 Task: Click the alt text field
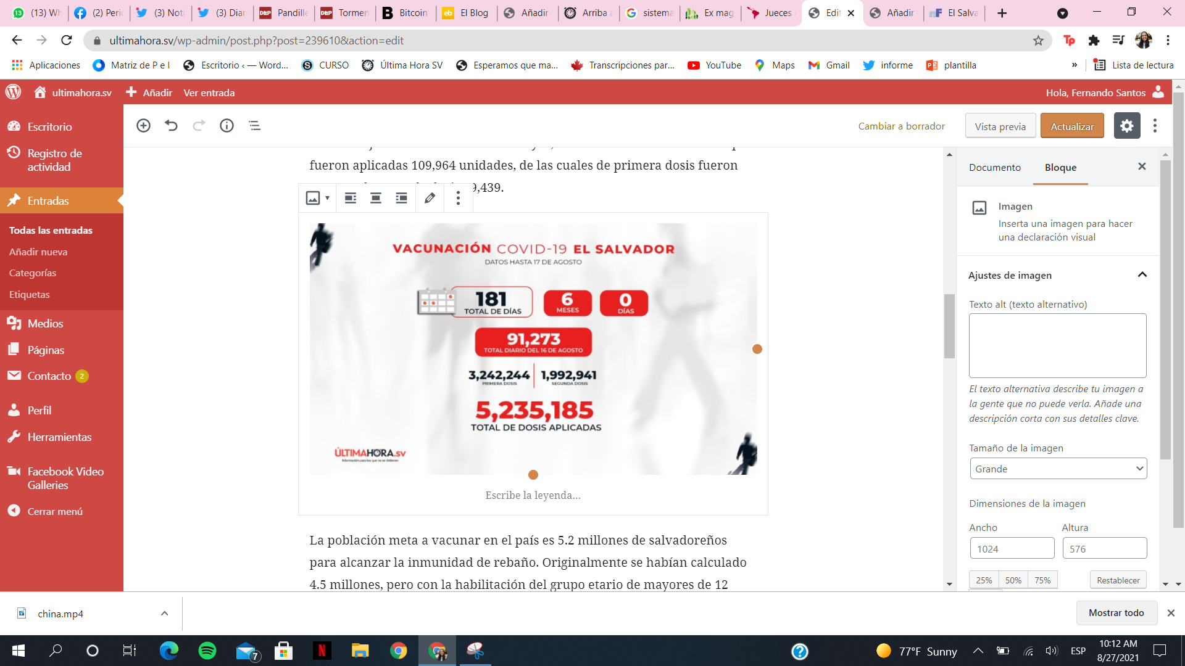click(1057, 345)
